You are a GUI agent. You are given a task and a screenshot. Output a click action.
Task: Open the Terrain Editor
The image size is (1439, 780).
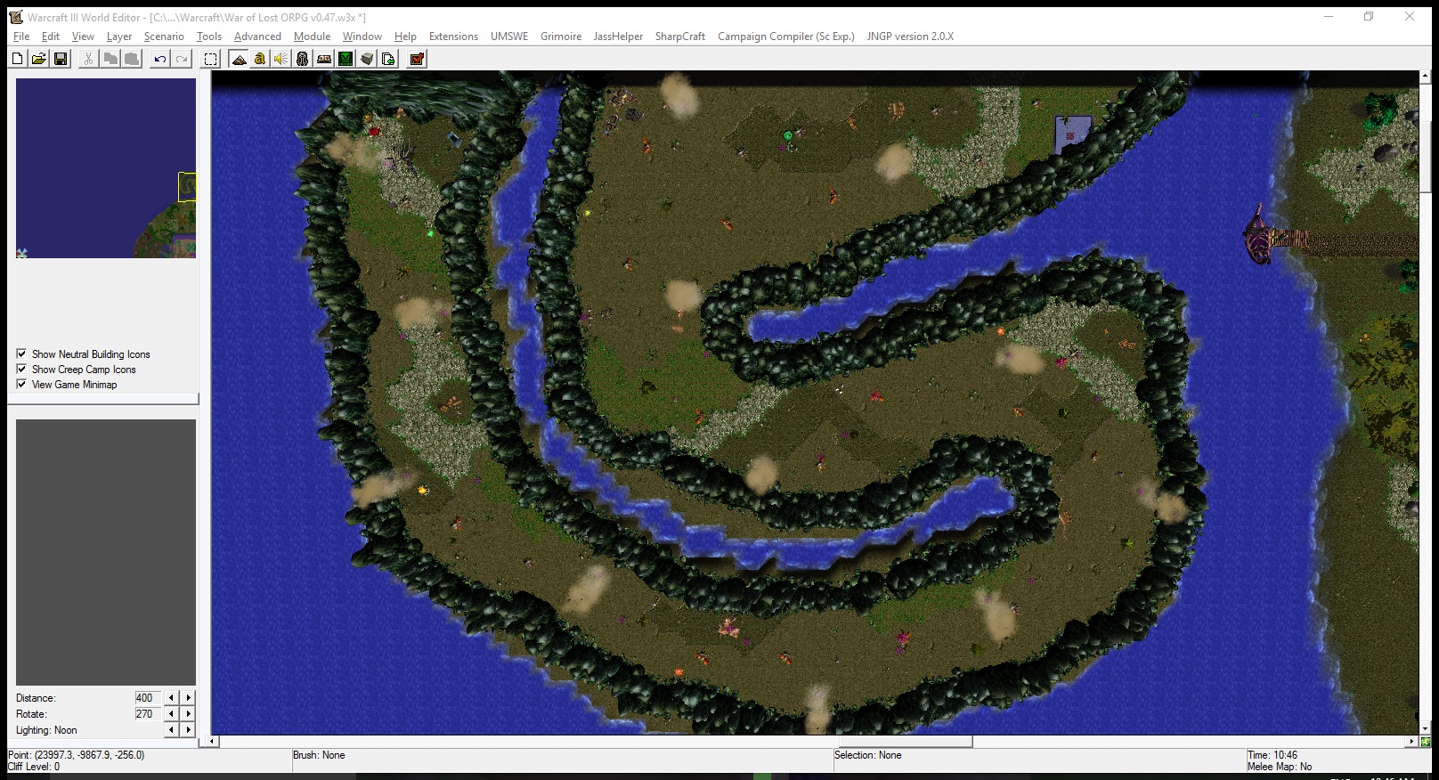[239, 59]
